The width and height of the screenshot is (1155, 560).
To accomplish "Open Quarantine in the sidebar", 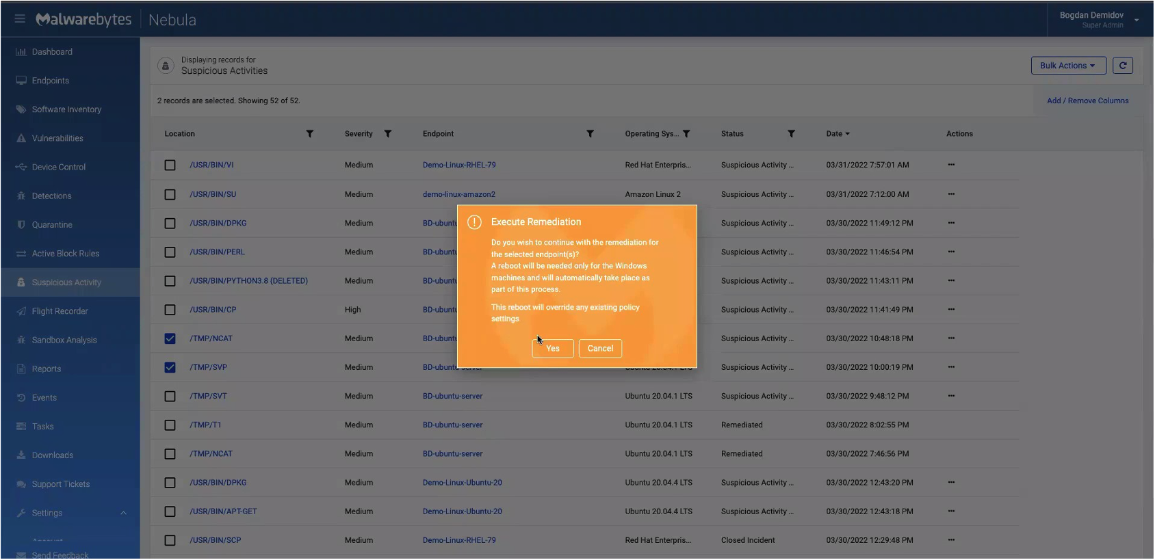I will pos(52,225).
